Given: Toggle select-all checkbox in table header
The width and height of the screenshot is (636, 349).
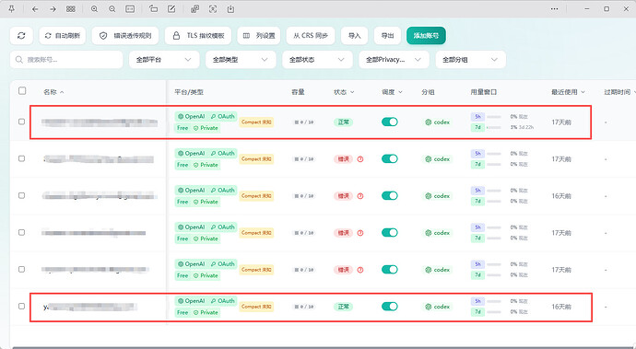Looking at the screenshot, I should tap(22, 91).
